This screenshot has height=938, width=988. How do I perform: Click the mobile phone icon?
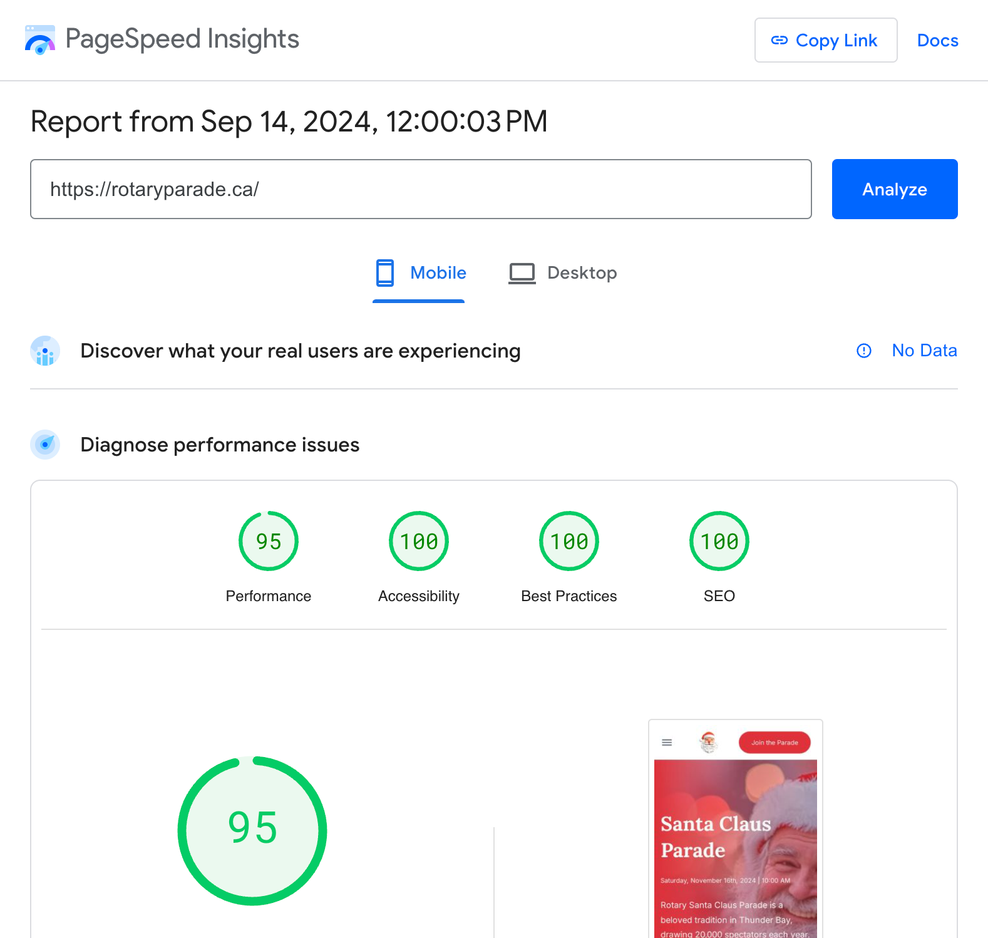385,273
